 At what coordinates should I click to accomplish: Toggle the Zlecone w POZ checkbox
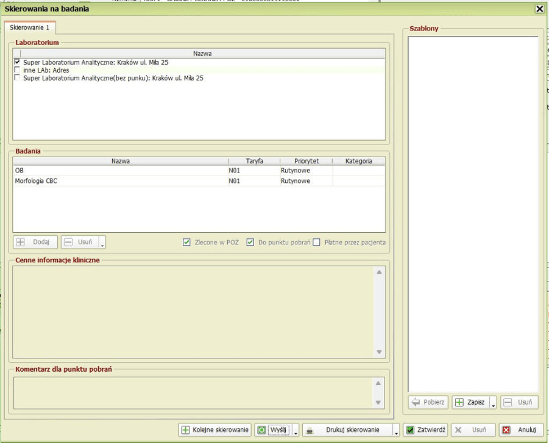pos(186,242)
